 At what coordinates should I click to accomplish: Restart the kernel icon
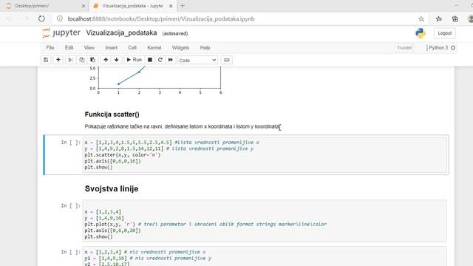tap(160, 60)
